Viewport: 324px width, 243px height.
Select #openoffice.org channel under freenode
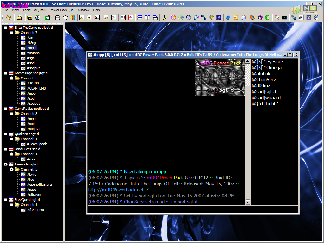coord(39,184)
